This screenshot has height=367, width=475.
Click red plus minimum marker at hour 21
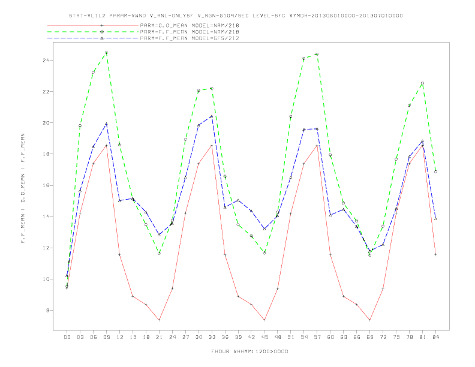click(159, 320)
